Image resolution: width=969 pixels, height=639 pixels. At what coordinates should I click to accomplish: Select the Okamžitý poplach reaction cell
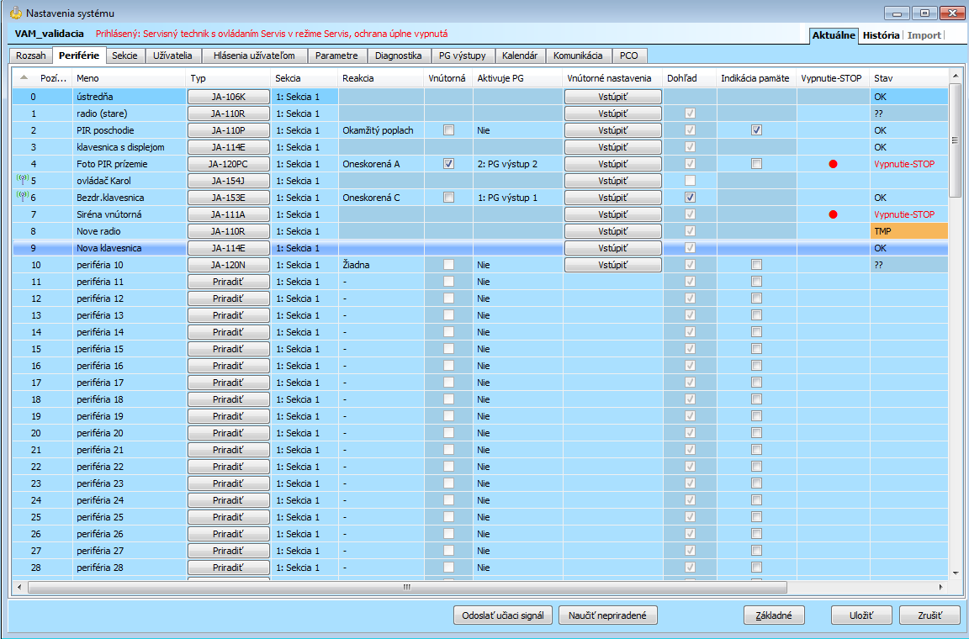[381, 130]
